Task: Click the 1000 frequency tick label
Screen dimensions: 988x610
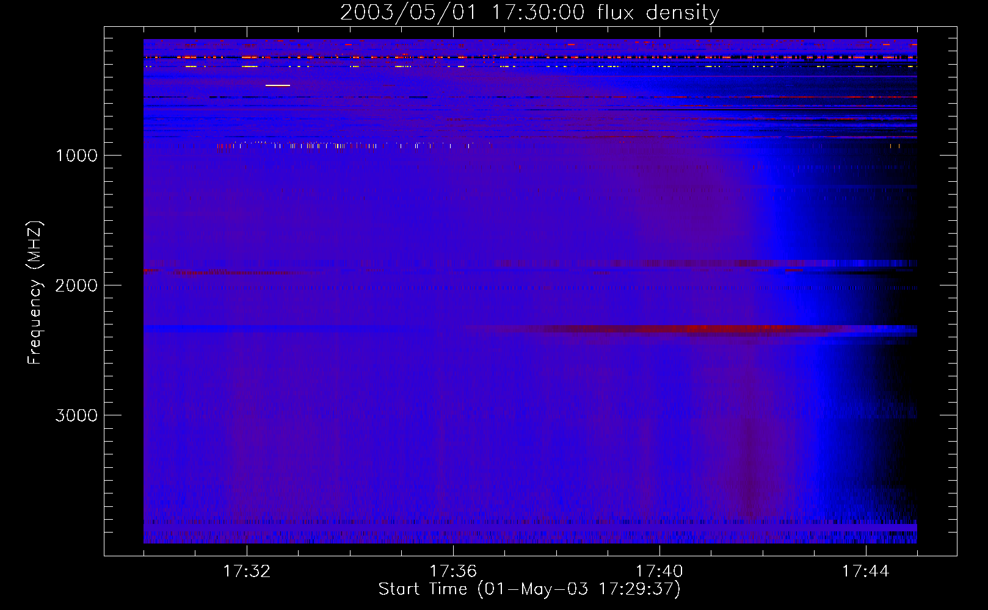Action: [76, 156]
